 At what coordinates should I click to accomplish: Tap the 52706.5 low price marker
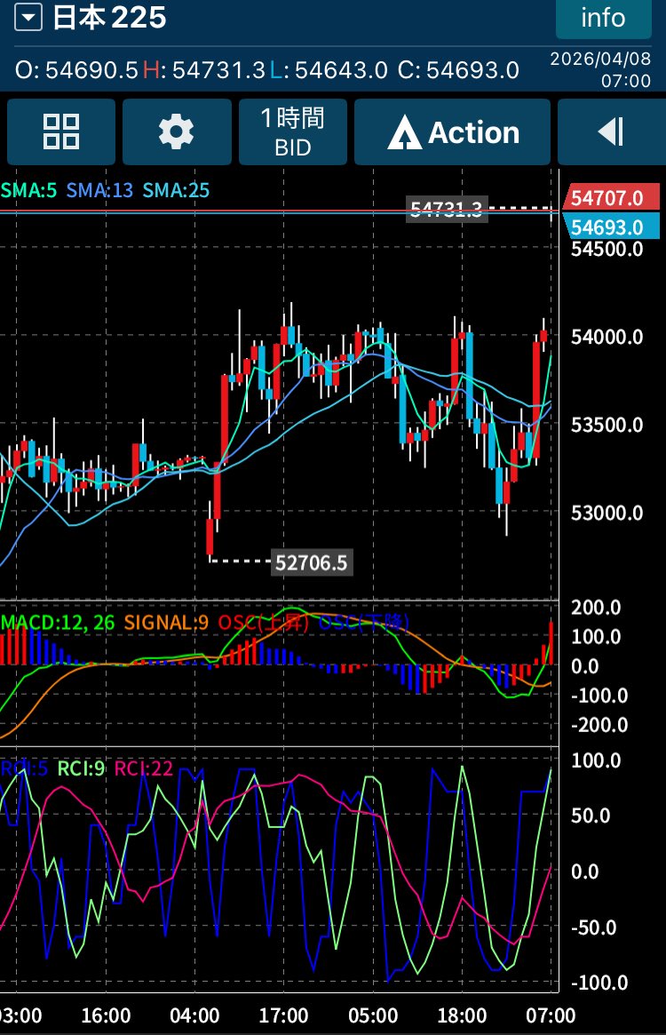(311, 562)
